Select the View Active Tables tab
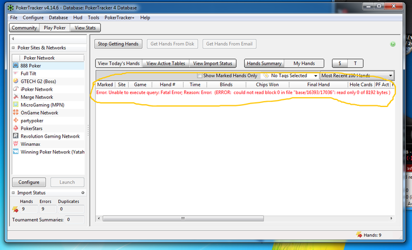412x250 pixels. tap(166, 64)
